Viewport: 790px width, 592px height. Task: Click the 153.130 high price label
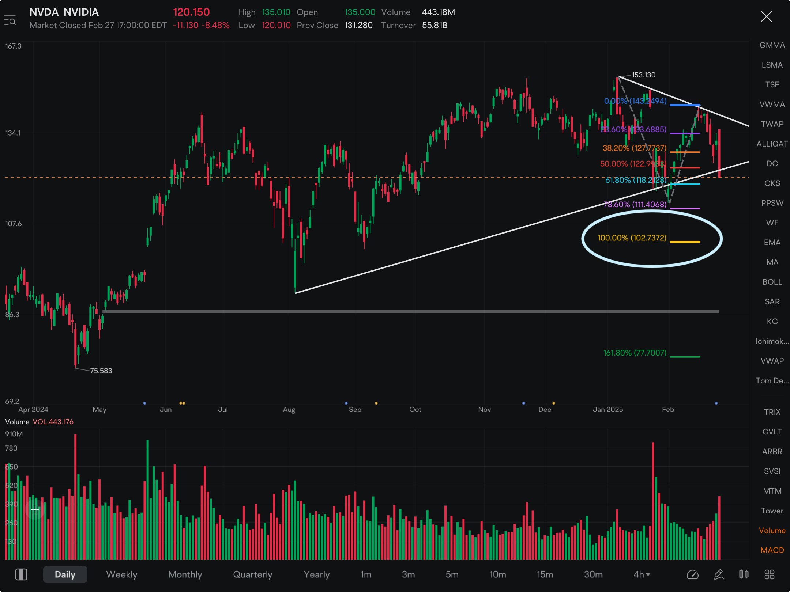tap(644, 75)
